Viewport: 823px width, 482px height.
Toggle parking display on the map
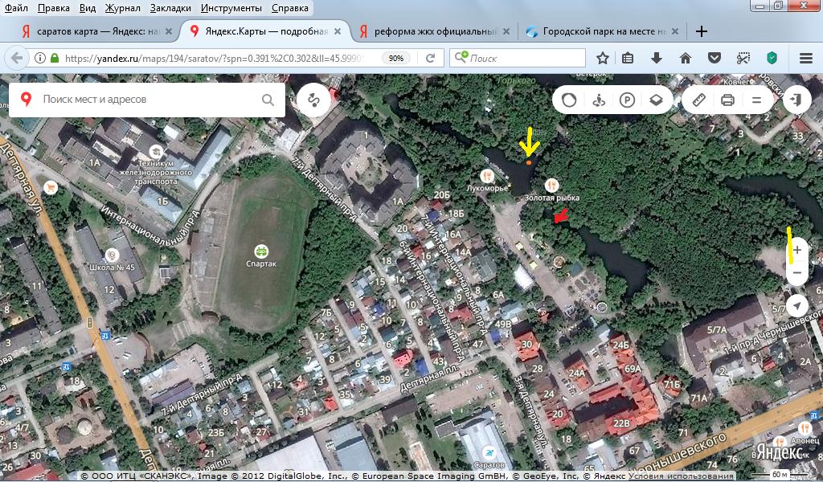(x=627, y=100)
